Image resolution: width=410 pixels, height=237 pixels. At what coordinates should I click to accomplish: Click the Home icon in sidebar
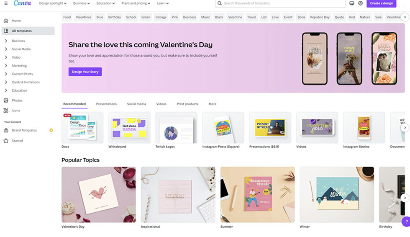click(x=6, y=21)
